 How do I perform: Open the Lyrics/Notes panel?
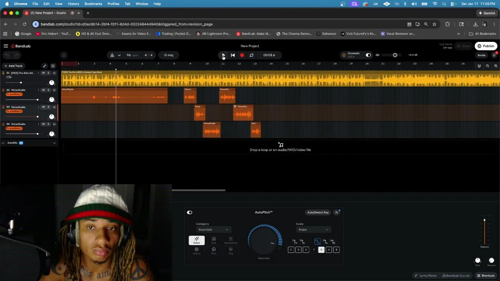pos(425,276)
